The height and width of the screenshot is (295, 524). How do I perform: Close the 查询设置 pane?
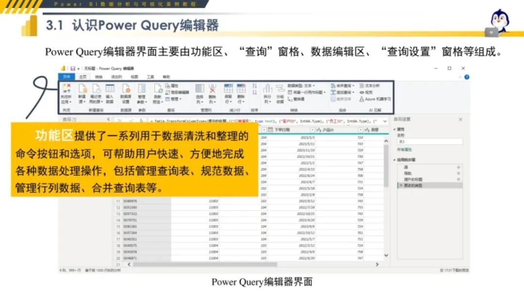460,119
